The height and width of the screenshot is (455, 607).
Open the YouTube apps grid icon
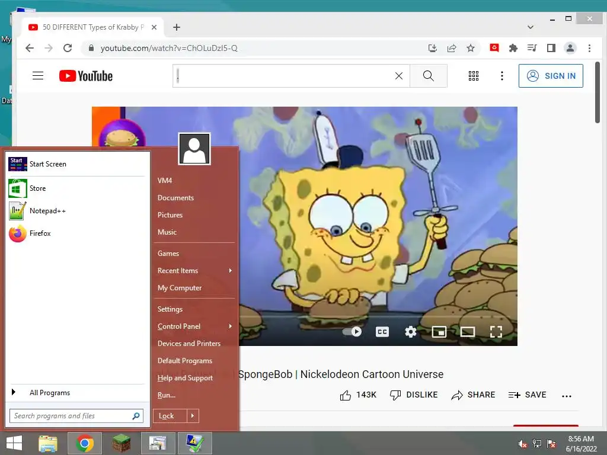coord(474,76)
